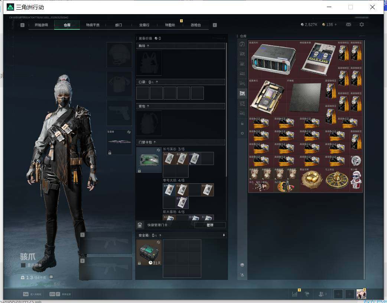Open the 部门 tab
Image resolution: width=387 pixels, height=303 pixels.
point(118,25)
